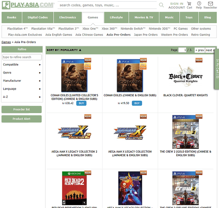
Task: Focus the refine search field
Action: tap(22, 57)
